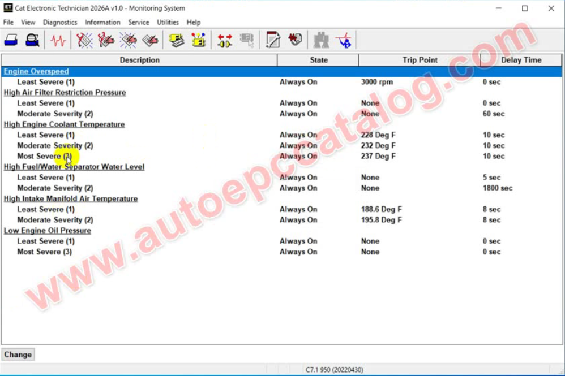The width and height of the screenshot is (565, 376).
Task: Select the Engine Overspeed heading row
Action: (x=36, y=71)
